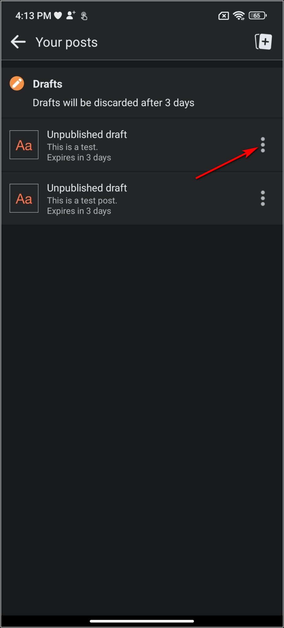
Task: Create a new post with the plus icon
Action: point(263,42)
